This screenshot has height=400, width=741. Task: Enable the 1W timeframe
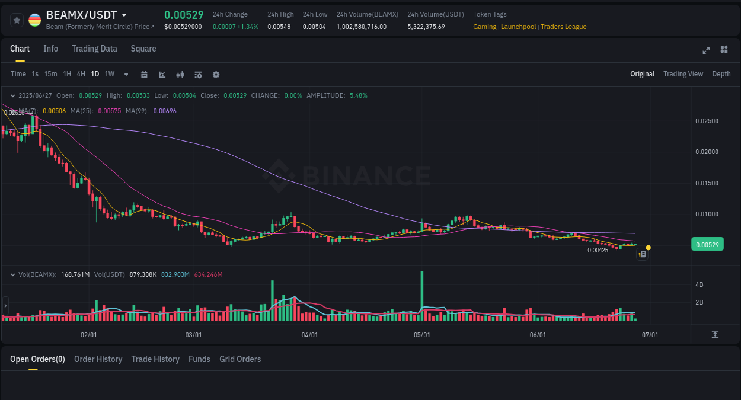[x=109, y=74]
